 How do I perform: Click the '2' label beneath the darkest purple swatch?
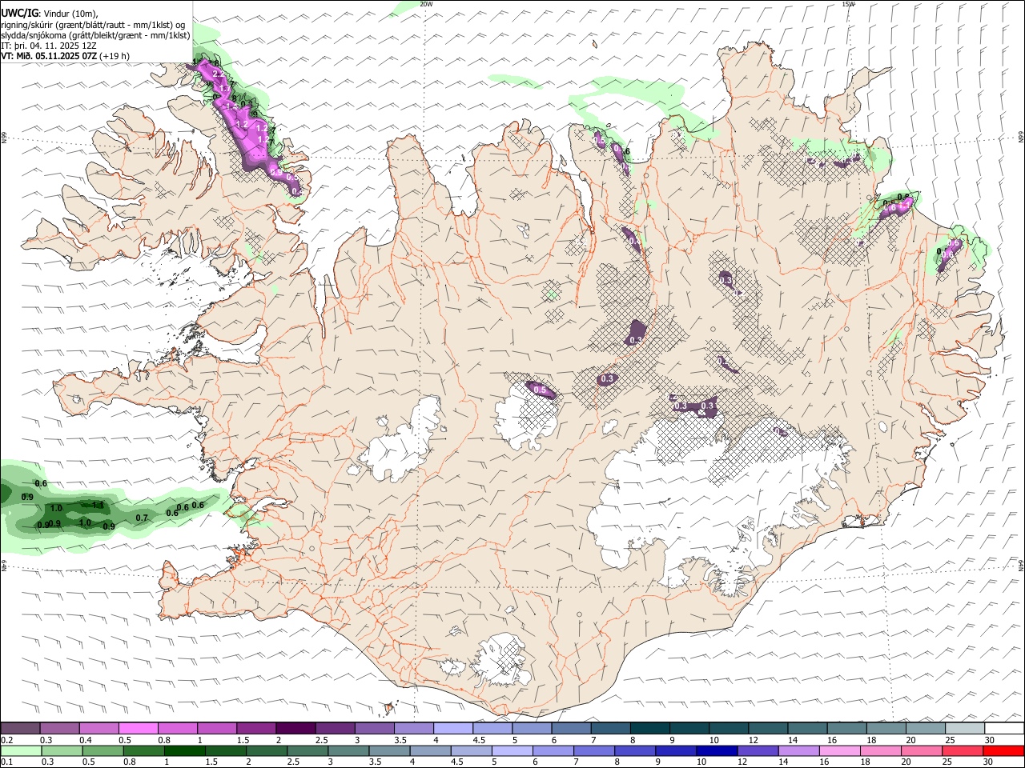point(278,740)
